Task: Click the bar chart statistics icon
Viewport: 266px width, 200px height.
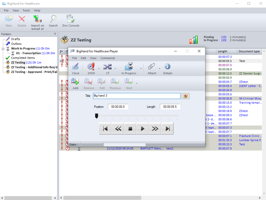Action: point(193,40)
